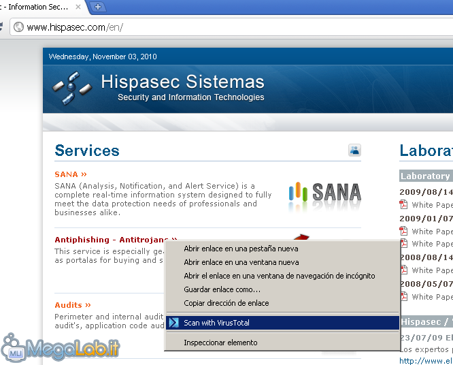Click the Services people icon
The height and width of the screenshot is (365, 453).
(354, 150)
